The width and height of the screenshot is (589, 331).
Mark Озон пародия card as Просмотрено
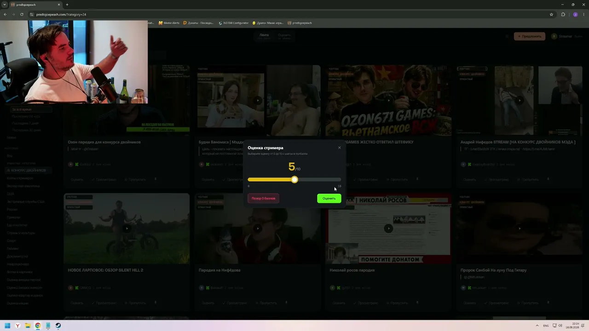pos(104,179)
